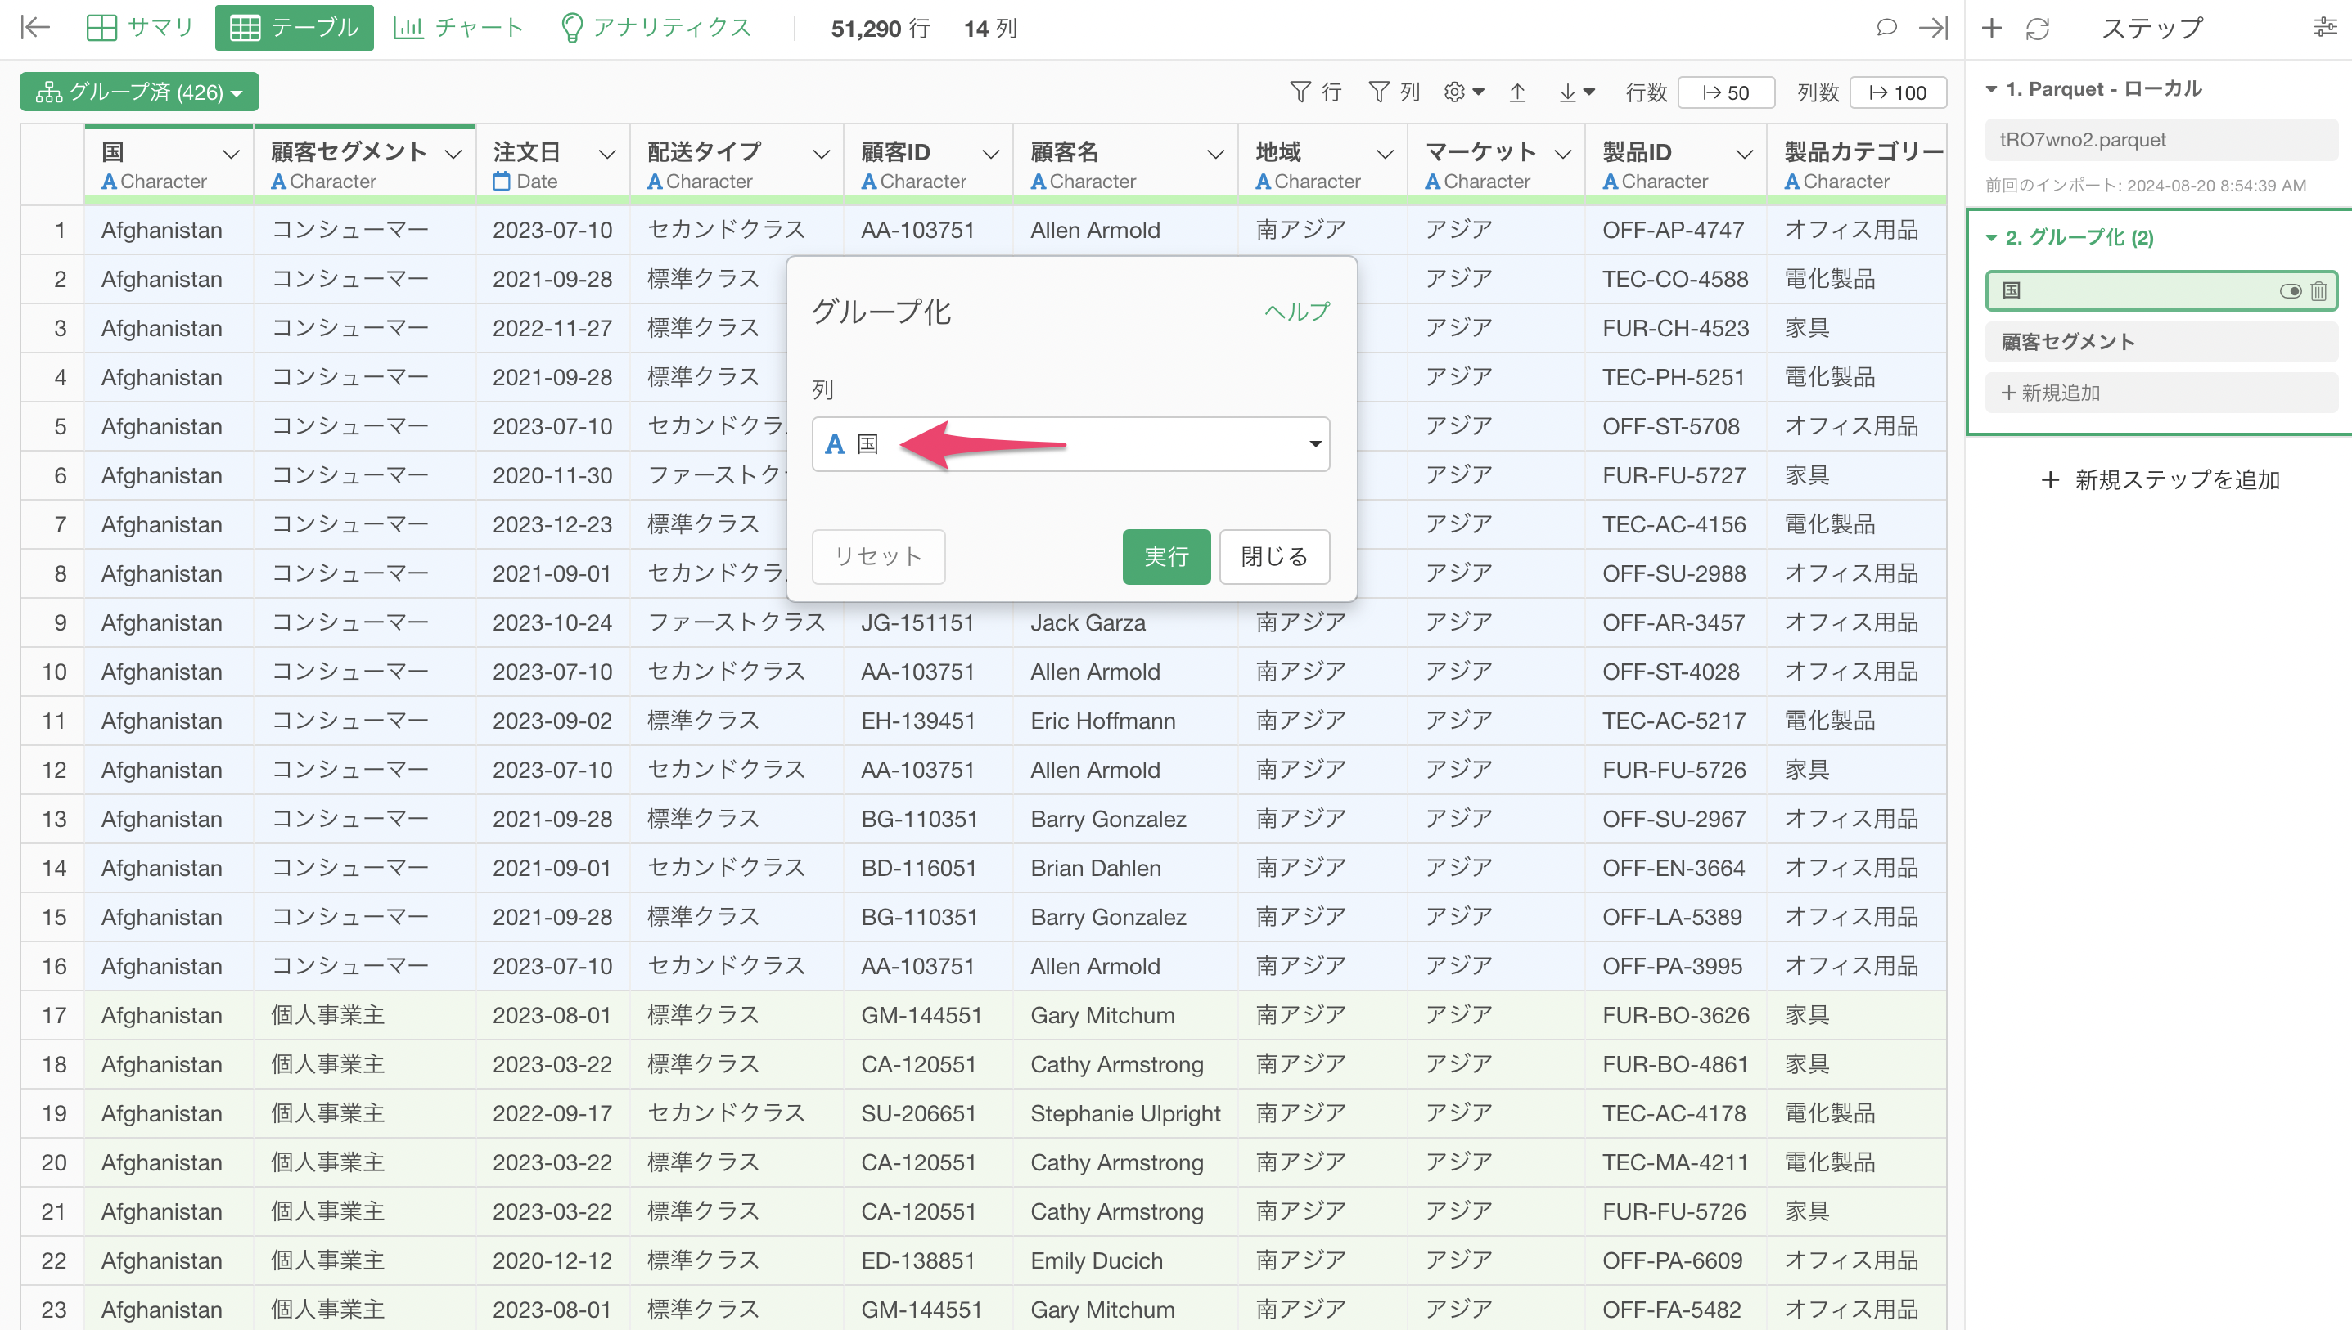The width and height of the screenshot is (2352, 1330).
Task: Switch to the テーブル tab
Action: (x=295, y=28)
